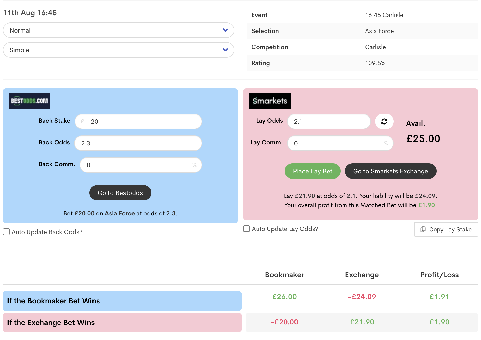The height and width of the screenshot is (340, 481).
Task: Click the £1.91 profit value
Action: click(439, 297)
